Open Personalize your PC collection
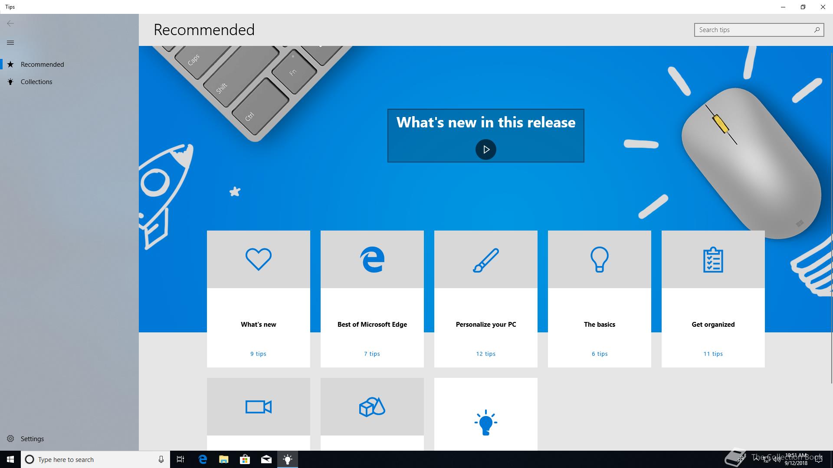The image size is (833, 468). [x=486, y=325]
